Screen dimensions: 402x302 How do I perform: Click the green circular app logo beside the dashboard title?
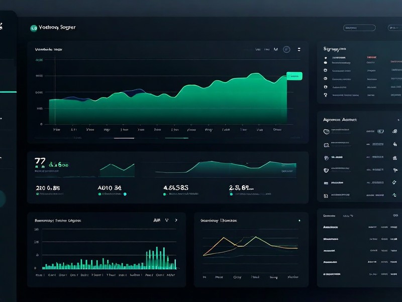coord(33,28)
